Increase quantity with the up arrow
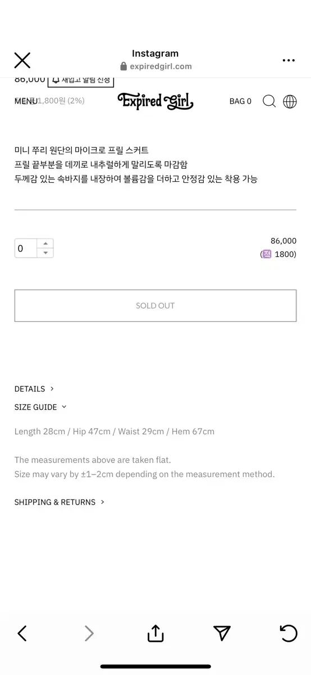 (x=45, y=244)
